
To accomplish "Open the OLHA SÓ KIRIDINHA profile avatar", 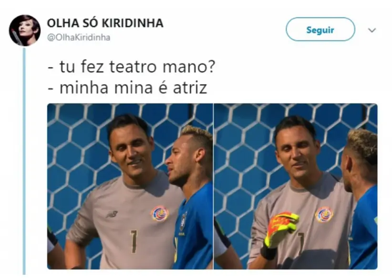I will pos(24,30).
